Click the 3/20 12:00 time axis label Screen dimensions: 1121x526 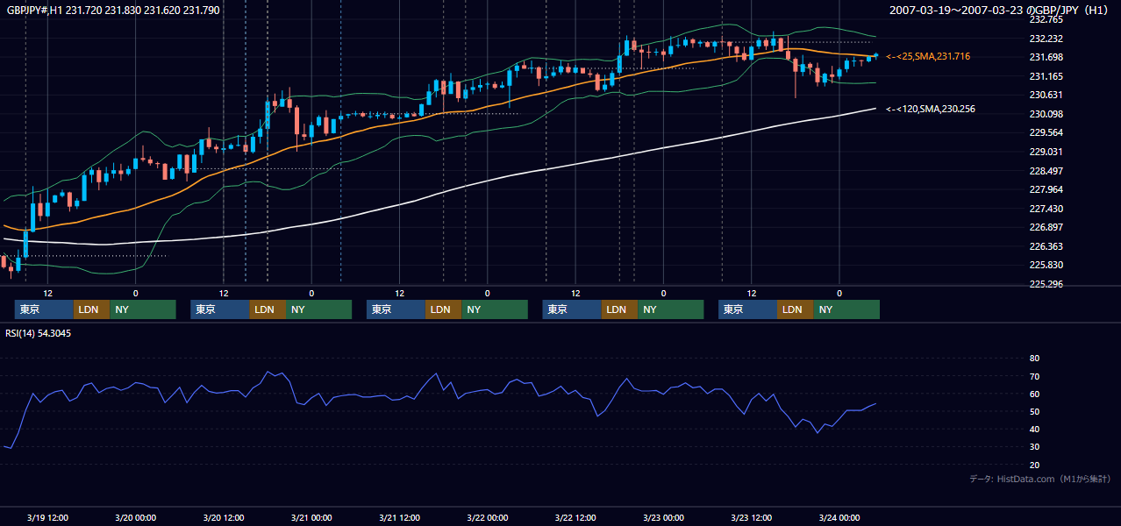point(224,517)
